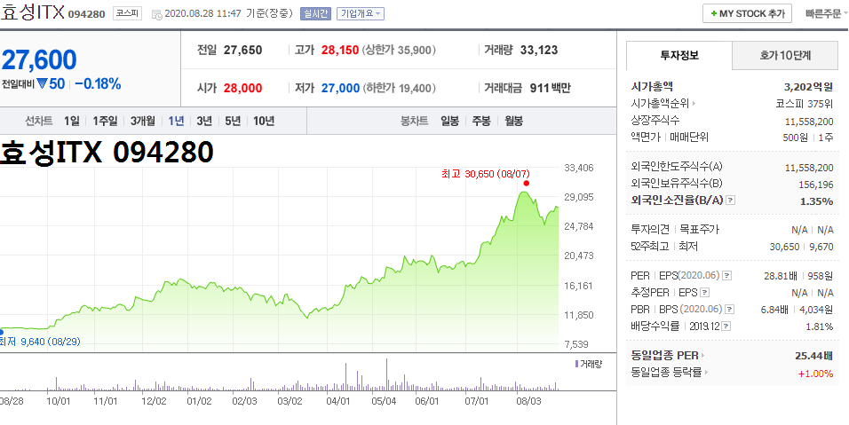This screenshot has height=425, width=849.
Task: Click the 상장주식수 value 11,558,200
Action: pos(809,122)
